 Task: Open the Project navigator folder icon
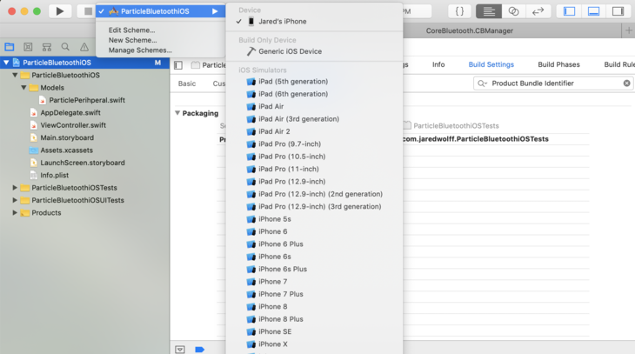click(10, 47)
